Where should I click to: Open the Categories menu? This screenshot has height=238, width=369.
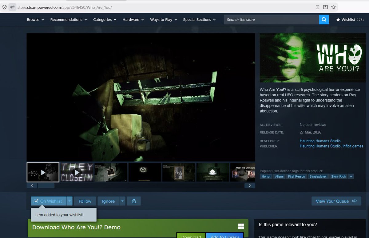[x=105, y=20]
